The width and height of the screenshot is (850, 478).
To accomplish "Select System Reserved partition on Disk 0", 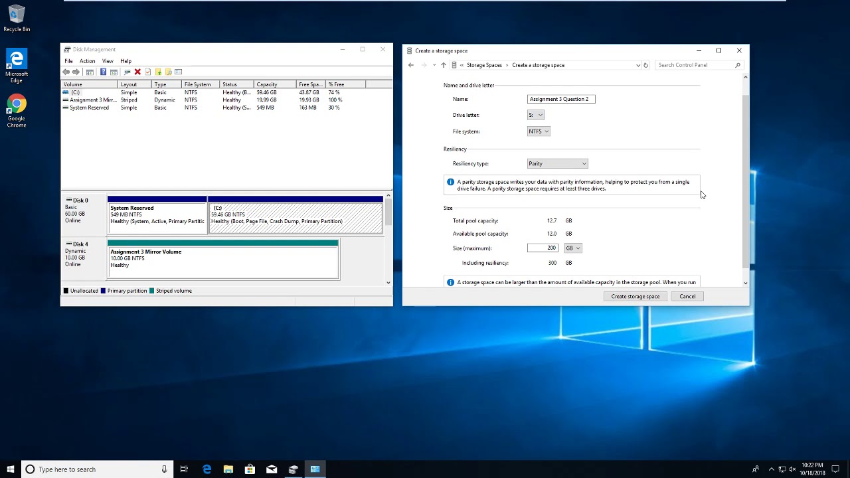I will click(157, 215).
